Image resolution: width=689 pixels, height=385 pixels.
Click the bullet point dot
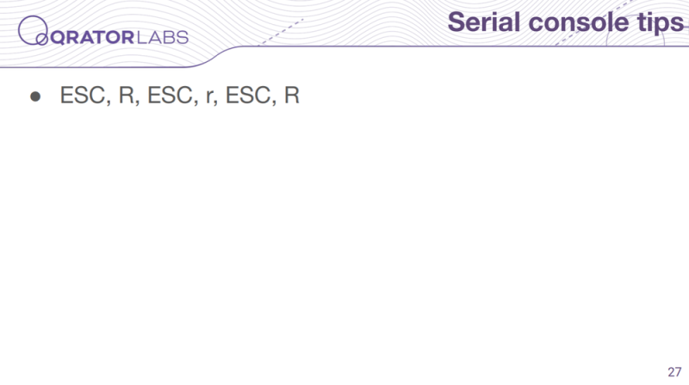[35, 96]
